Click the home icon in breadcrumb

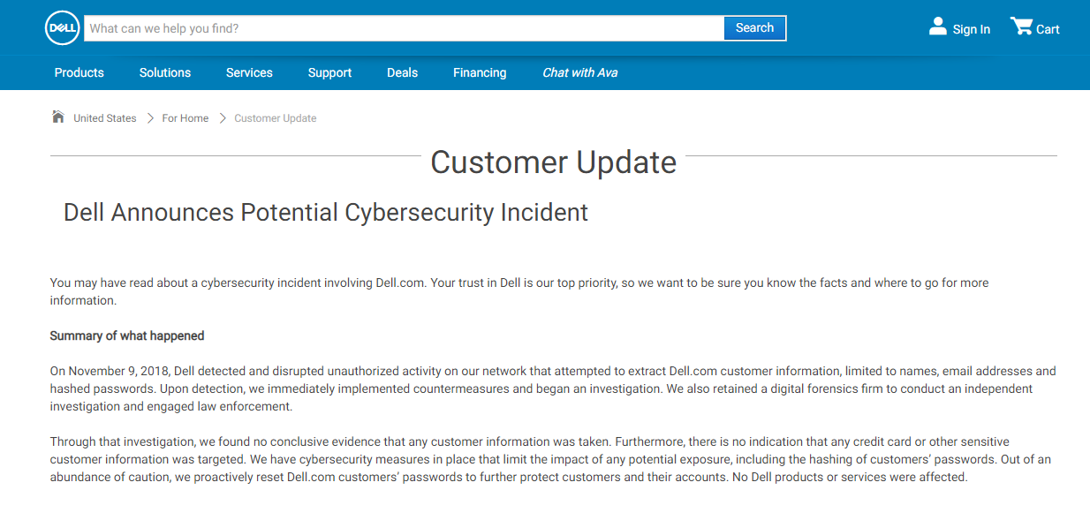[x=58, y=117]
